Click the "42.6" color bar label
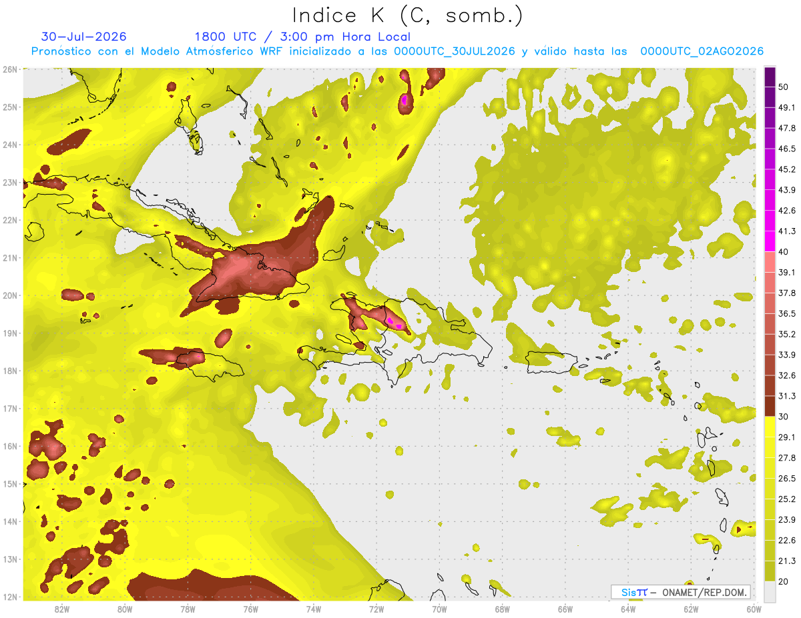 (786, 211)
